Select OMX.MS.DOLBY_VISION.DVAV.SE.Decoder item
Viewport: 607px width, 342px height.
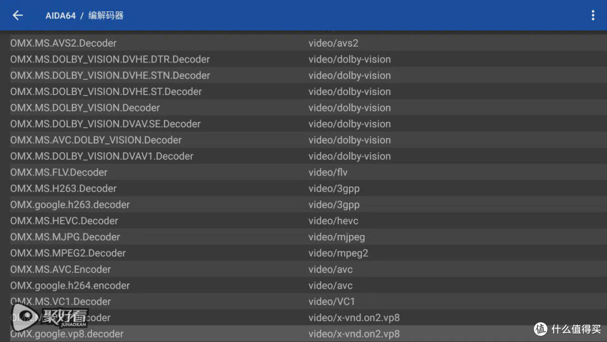point(106,124)
